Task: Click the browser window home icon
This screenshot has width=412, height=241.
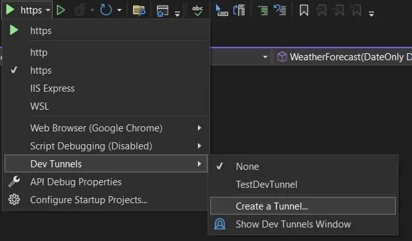Action: coord(163,11)
